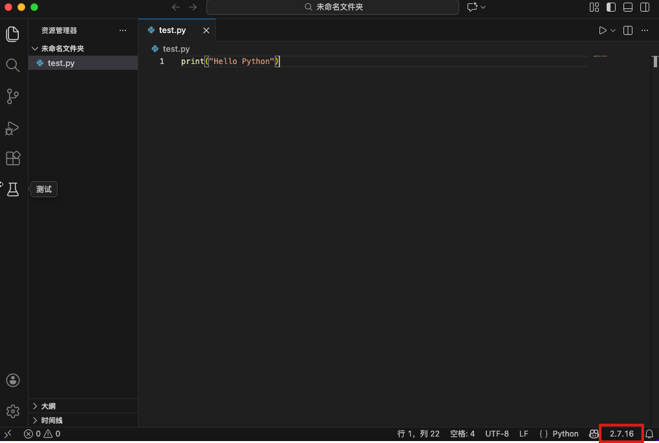Click the Python 2.7.16 interpreter version
Viewport: 659px width, 443px height.
(621, 434)
